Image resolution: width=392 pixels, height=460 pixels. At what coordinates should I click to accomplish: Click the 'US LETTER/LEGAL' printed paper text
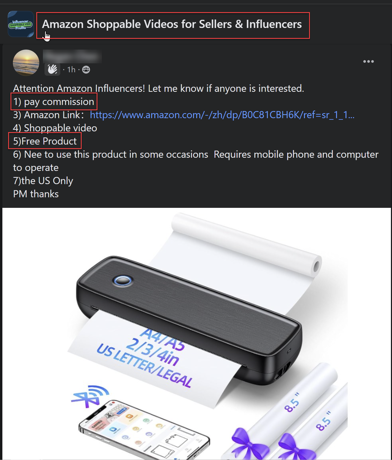(x=144, y=365)
